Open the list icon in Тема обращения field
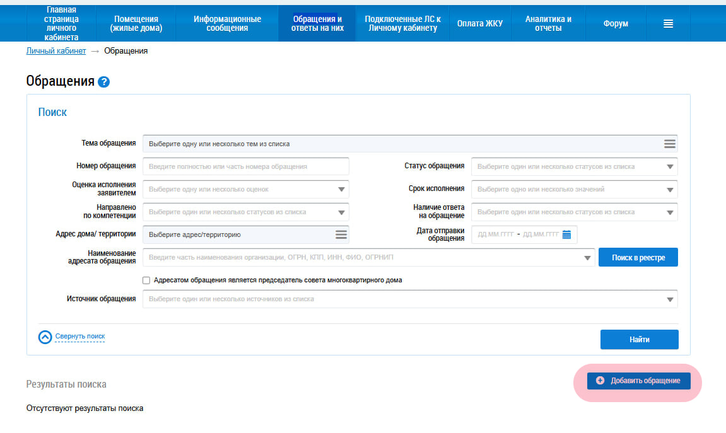726x433 pixels. click(669, 144)
